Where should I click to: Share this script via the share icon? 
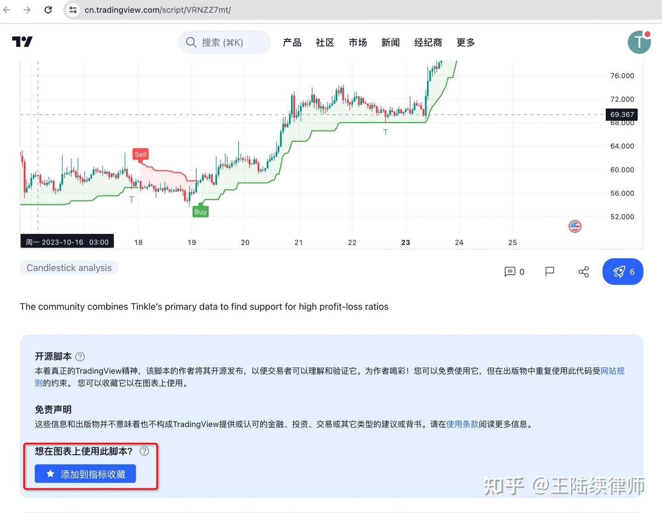tap(583, 271)
